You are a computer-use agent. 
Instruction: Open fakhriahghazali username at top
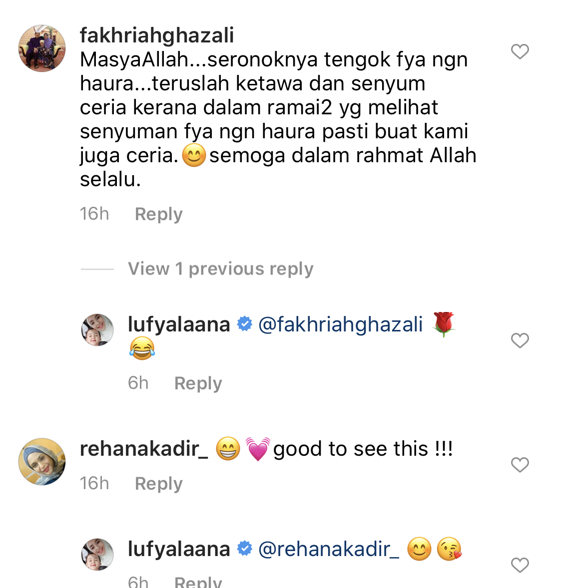[x=157, y=35]
